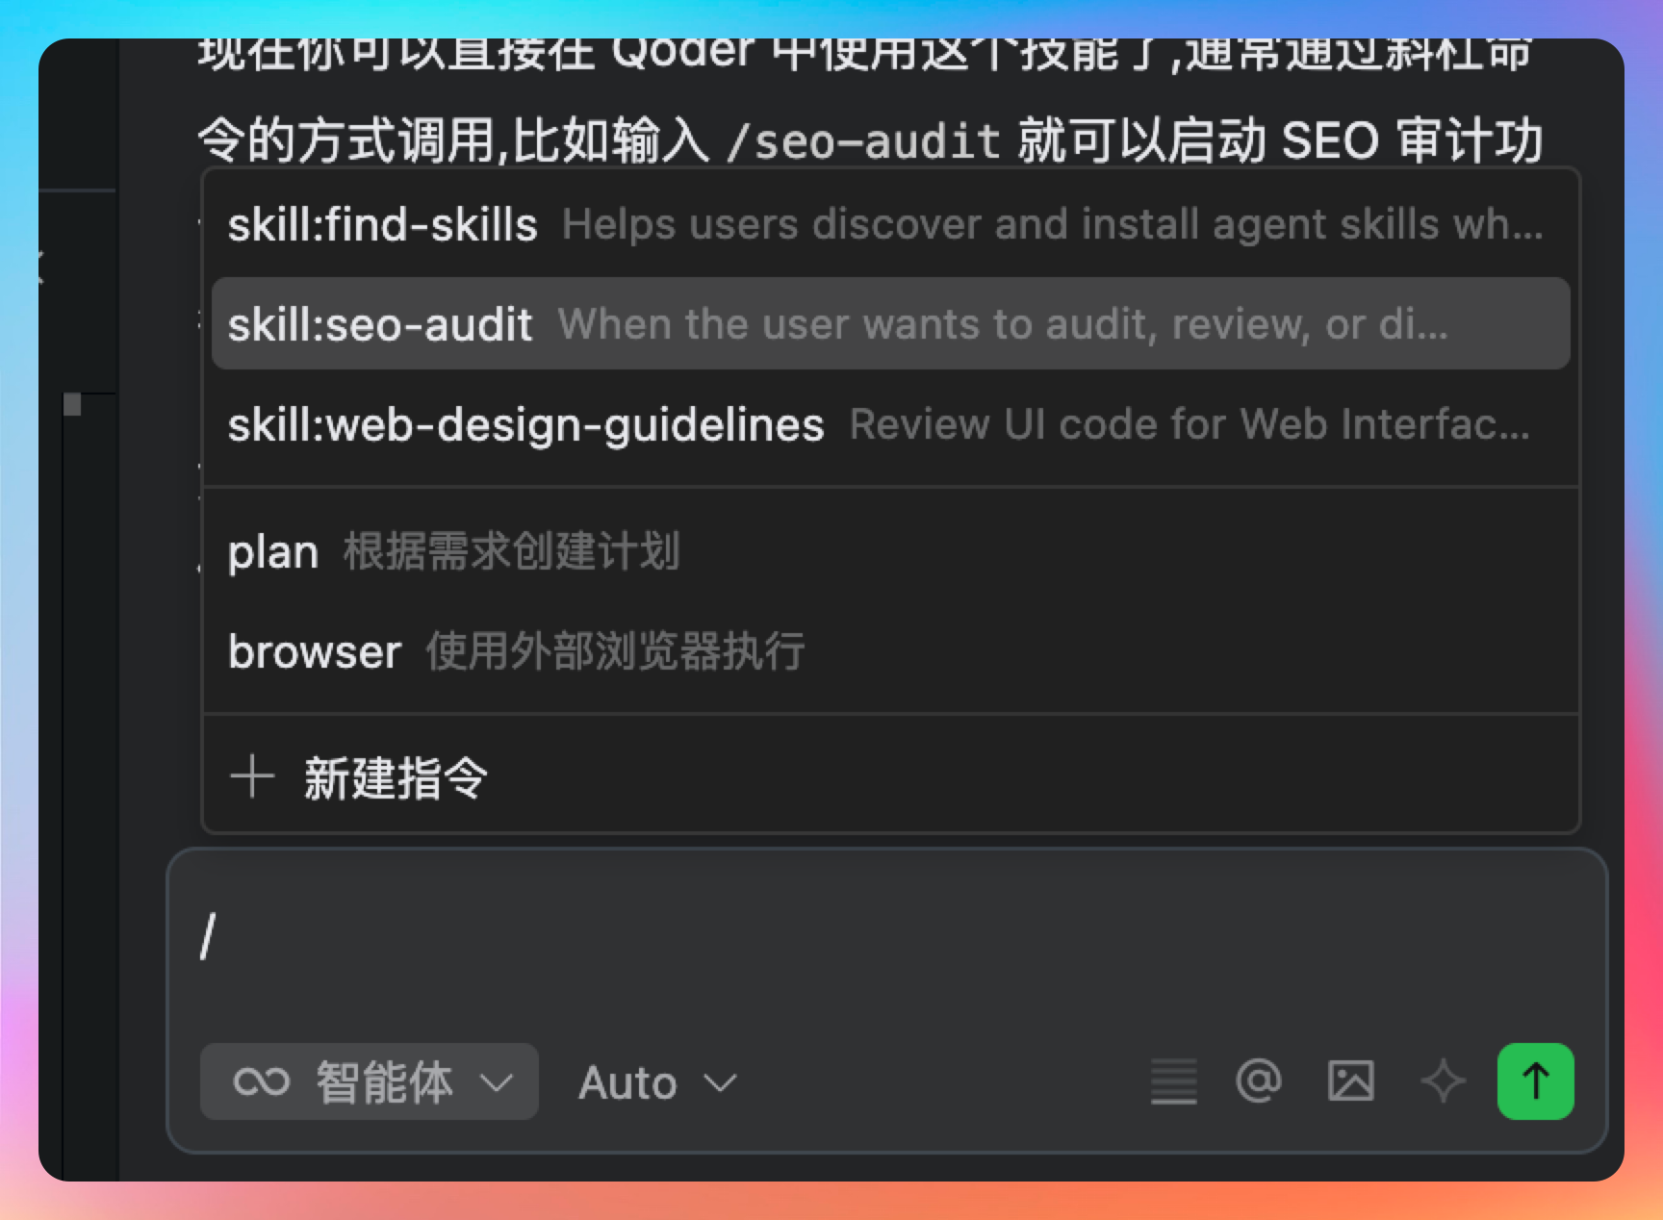Viewport: 1663px width, 1220px height.
Task: Click the image attachment icon
Action: click(1350, 1081)
